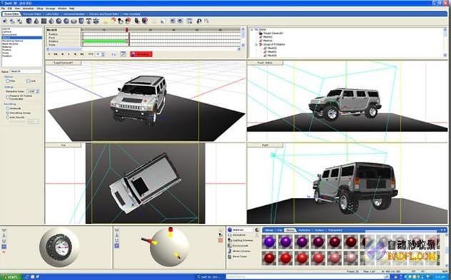Click the top icon beside the rotation trackball
This screenshot has width=451, height=280.
point(4,230)
